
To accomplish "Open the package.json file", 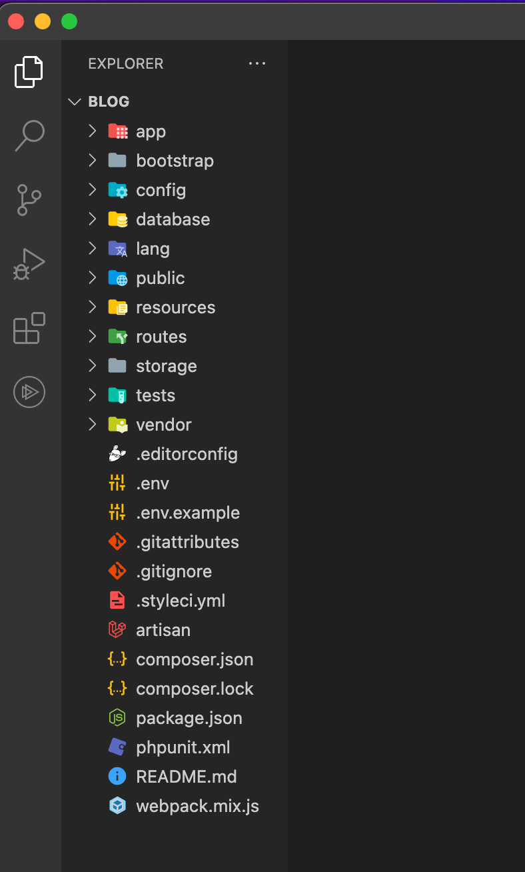I will tap(189, 718).
